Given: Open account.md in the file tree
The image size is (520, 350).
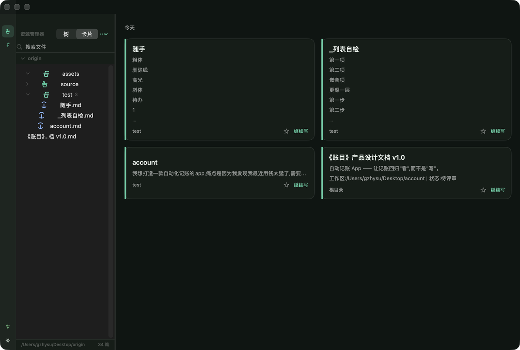Looking at the screenshot, I should [66, 126].
